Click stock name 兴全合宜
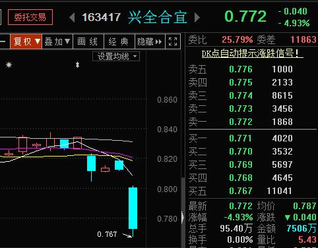The width and height of the screenshot is (318, 248). click(x=158, y=17)
